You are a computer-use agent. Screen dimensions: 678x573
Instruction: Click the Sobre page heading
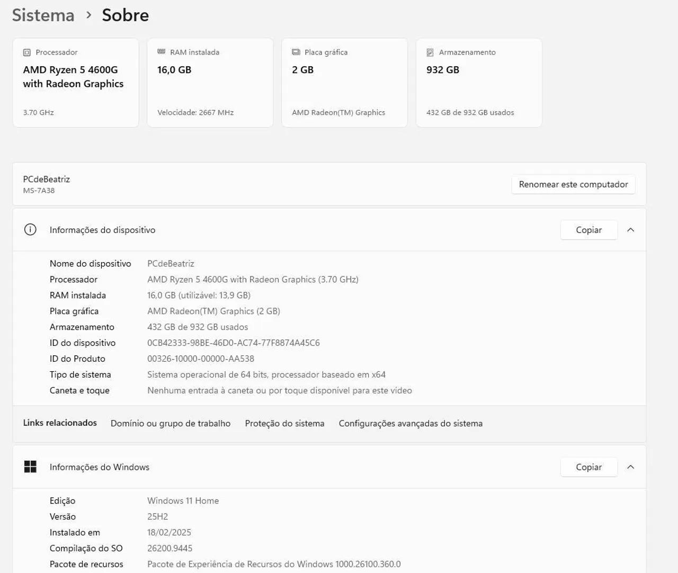126,15
